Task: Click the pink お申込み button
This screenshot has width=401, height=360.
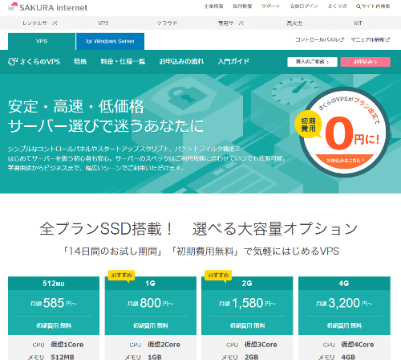Action: click(365, 62)
